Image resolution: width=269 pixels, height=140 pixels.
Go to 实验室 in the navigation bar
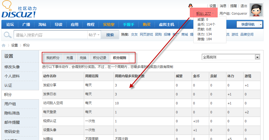[x=109, y=24]
